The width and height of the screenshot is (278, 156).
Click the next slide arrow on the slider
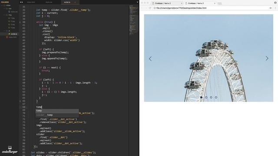(267, 58)
